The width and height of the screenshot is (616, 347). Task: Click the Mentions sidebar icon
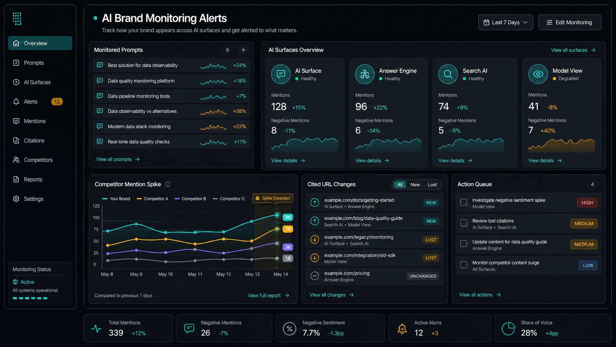16,121
